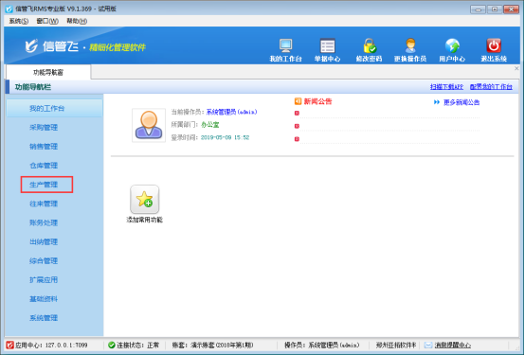Click the 修改密码 lock icon

(370, 45)
